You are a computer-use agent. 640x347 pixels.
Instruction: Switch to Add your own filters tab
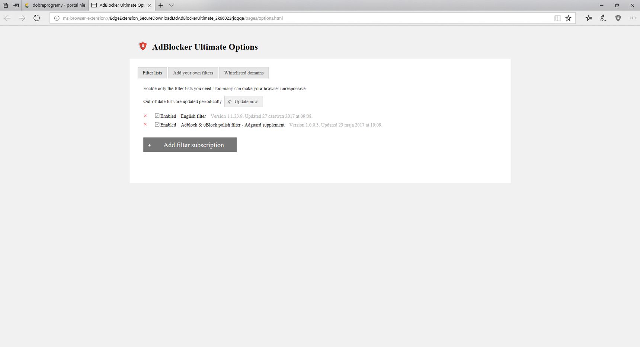[x=193, y=73]
